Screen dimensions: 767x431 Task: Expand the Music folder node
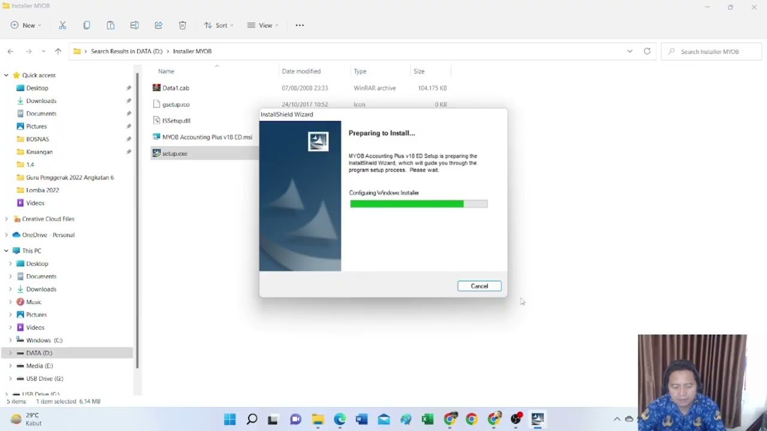(x=10, y=302)
